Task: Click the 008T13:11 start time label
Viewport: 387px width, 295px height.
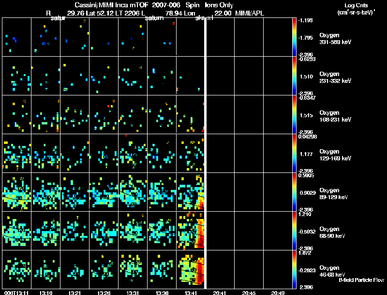Action: tap(15, 293)
